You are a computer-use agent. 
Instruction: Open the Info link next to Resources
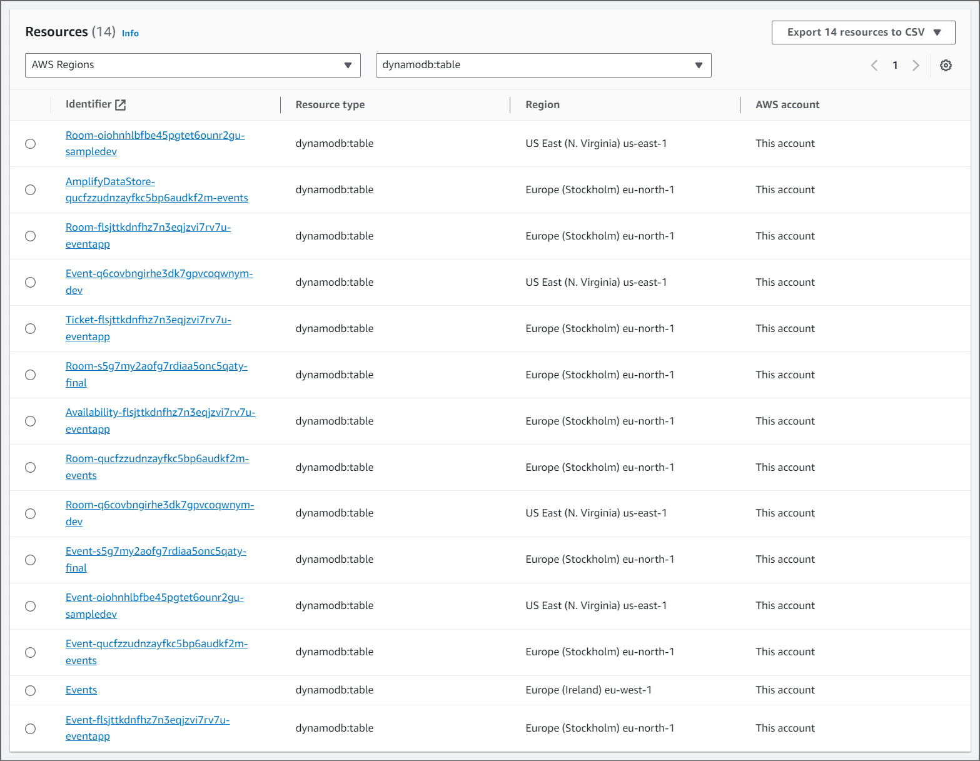[x=130, y=33]
